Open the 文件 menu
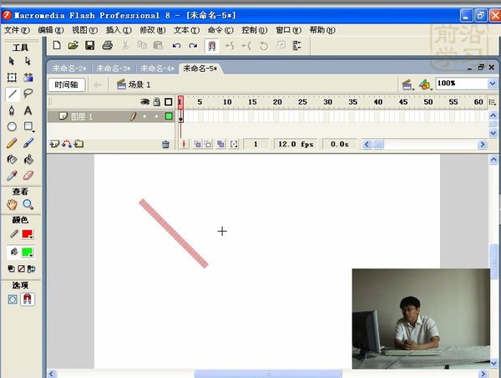 coord(17,30)
